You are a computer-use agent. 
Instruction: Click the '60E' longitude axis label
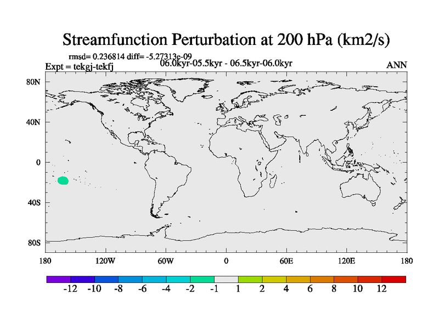click(286, 260)
